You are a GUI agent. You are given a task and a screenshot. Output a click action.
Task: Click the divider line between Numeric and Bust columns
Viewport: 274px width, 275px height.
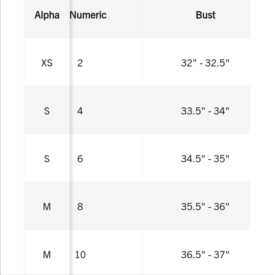[143, 137]
